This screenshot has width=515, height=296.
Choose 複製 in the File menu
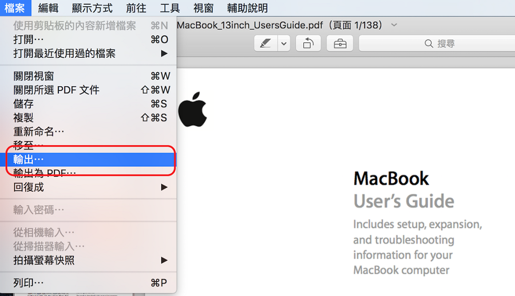pos(88,118)
